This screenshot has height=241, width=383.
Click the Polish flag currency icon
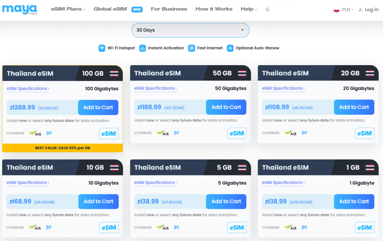point(336,10)
